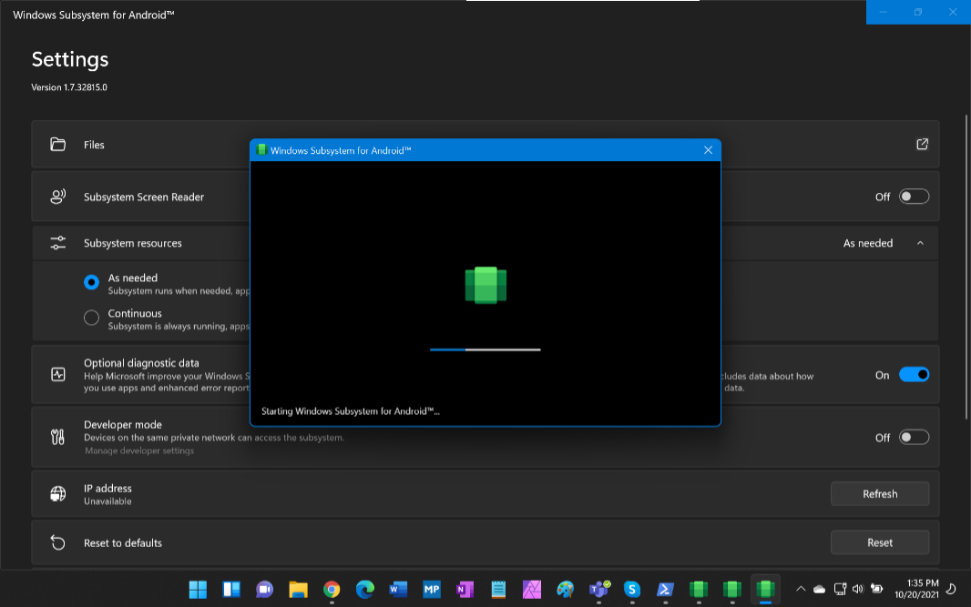Click the Files folder icon
Screen dimensions: 971x607
tap(58, 145)
